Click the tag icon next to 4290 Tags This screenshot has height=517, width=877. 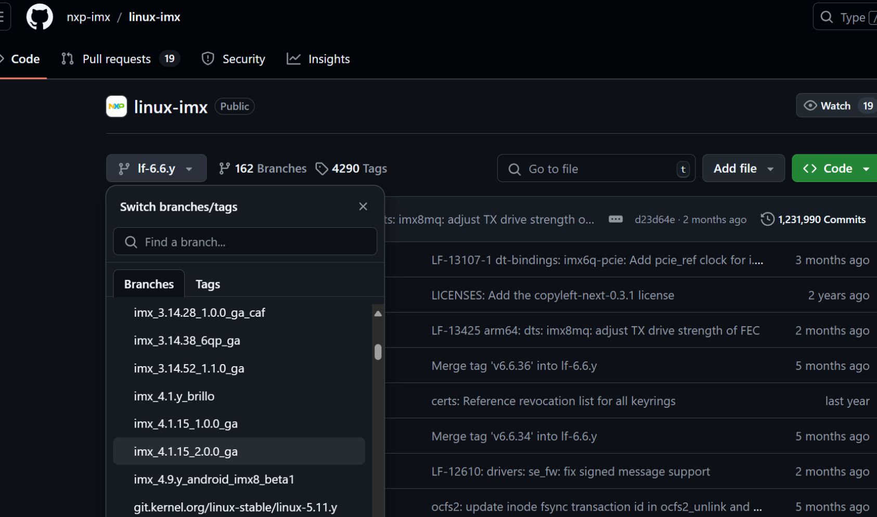(321, 169)
